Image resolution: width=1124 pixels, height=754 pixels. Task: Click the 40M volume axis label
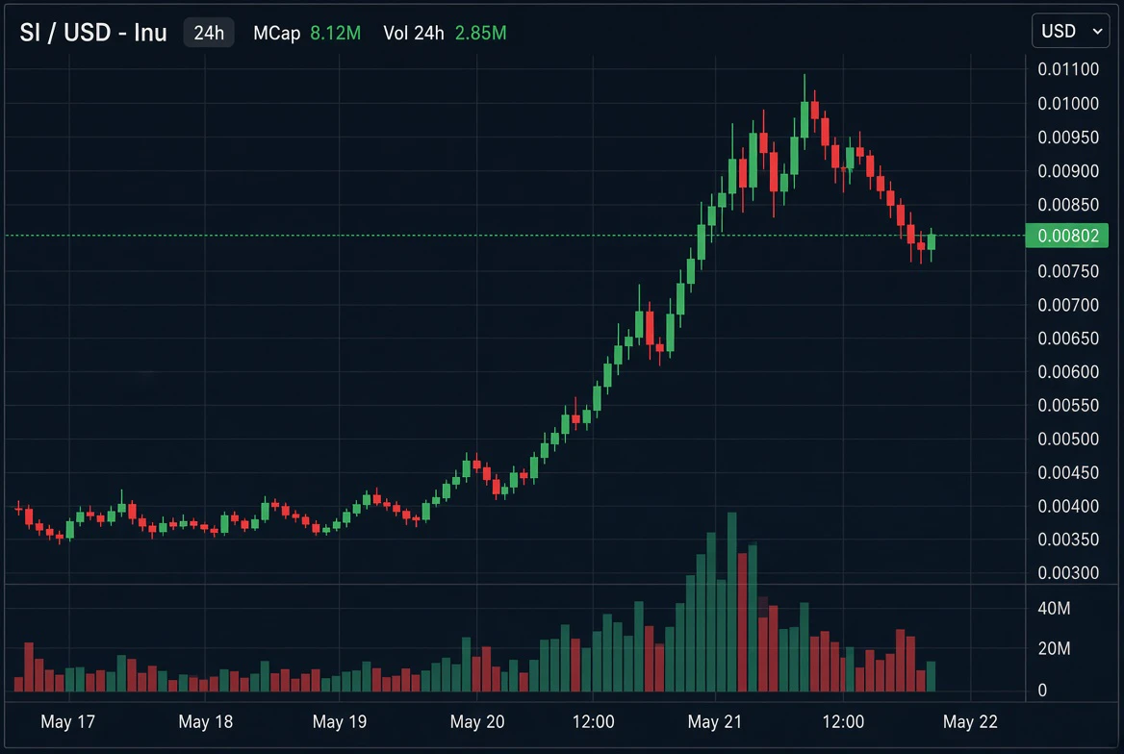(1054, 609)
